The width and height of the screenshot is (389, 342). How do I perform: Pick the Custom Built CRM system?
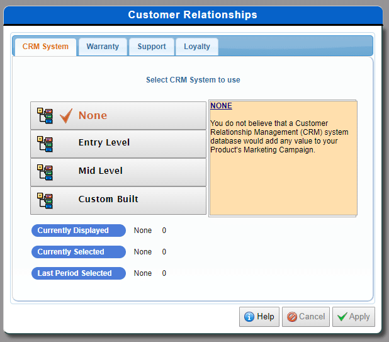[x=118, y=200]
